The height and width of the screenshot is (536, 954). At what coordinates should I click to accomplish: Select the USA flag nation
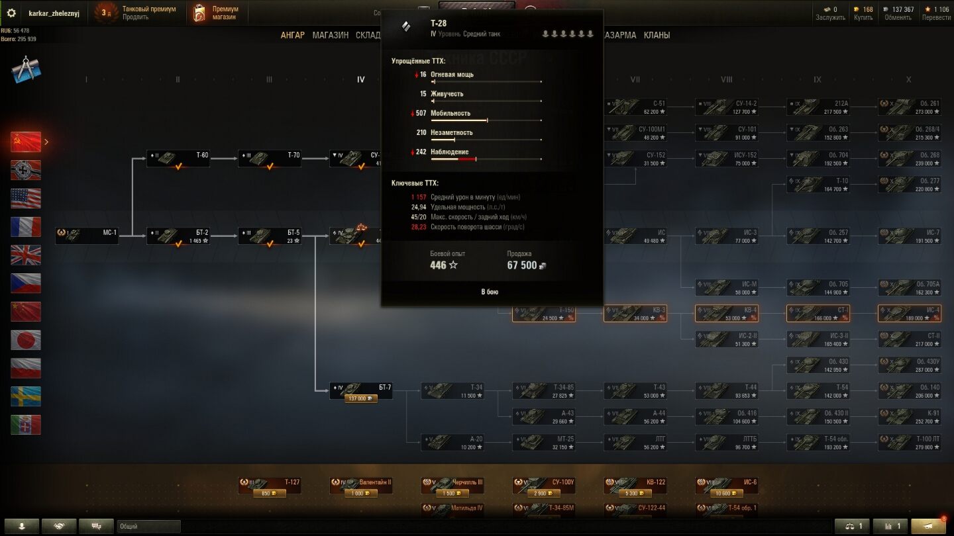[25, 199]
